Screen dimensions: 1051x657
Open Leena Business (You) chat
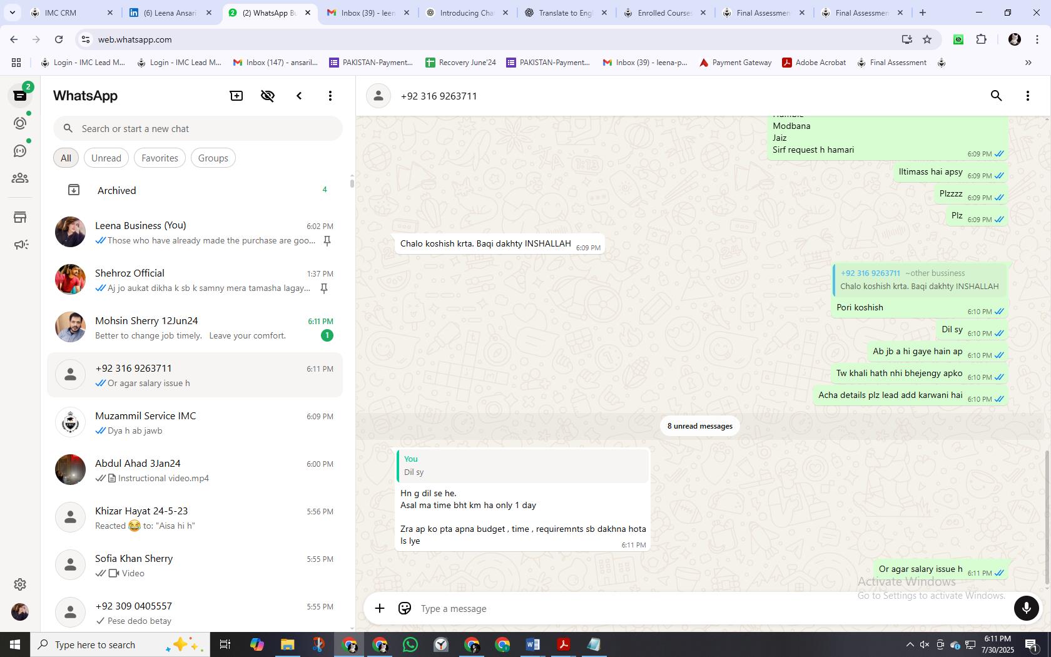click(x=195, y=232)
